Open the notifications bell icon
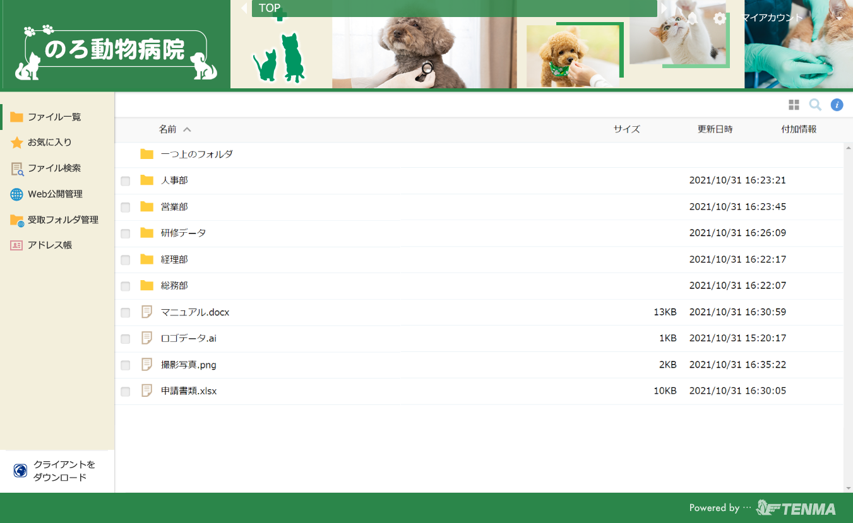The height and width of the screenshot is (523, 853). 693,18
